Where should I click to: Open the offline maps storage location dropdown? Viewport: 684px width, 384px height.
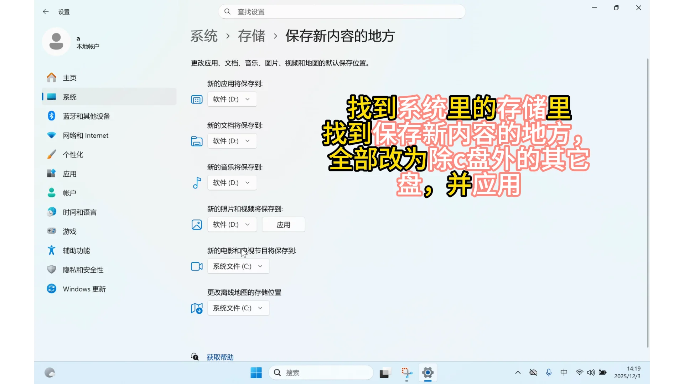(x=238, y=308)
